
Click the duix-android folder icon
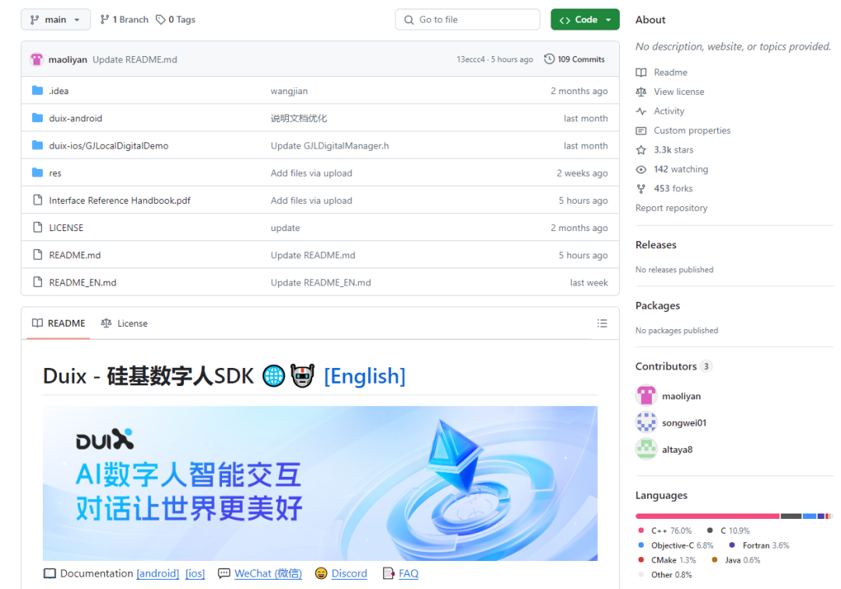37,118
